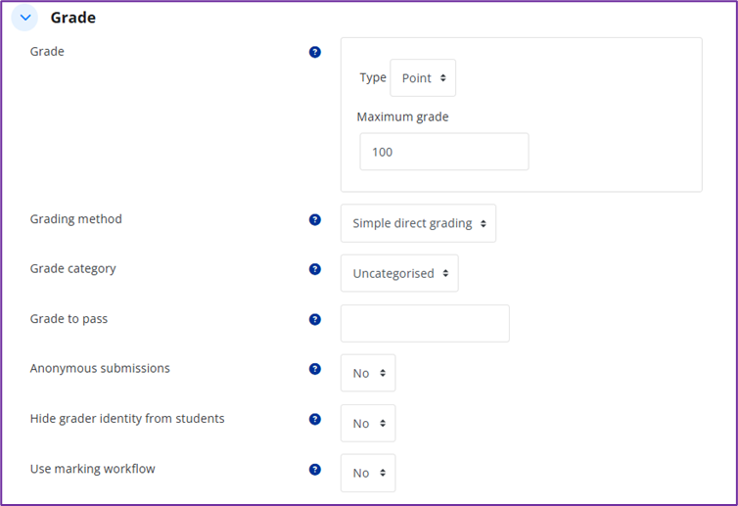This screenshot has width=738, height=506.
Task: Click the Maximum grade label
Action: (x=402, y=116)
